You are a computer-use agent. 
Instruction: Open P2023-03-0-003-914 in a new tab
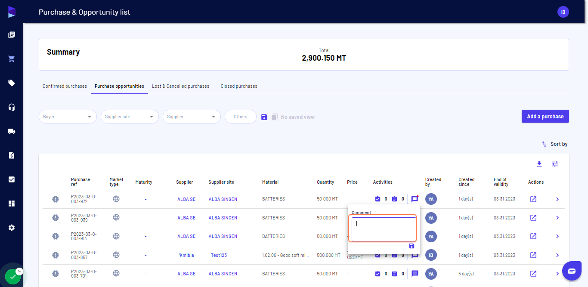pos(533,236)
